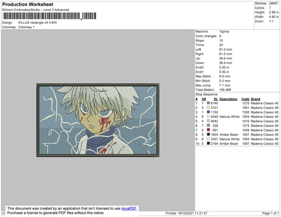
Task: Select thread code '1061' in stop 2
Action: 246,108
